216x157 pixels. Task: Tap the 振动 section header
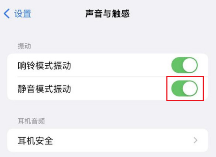coord(25,46)
